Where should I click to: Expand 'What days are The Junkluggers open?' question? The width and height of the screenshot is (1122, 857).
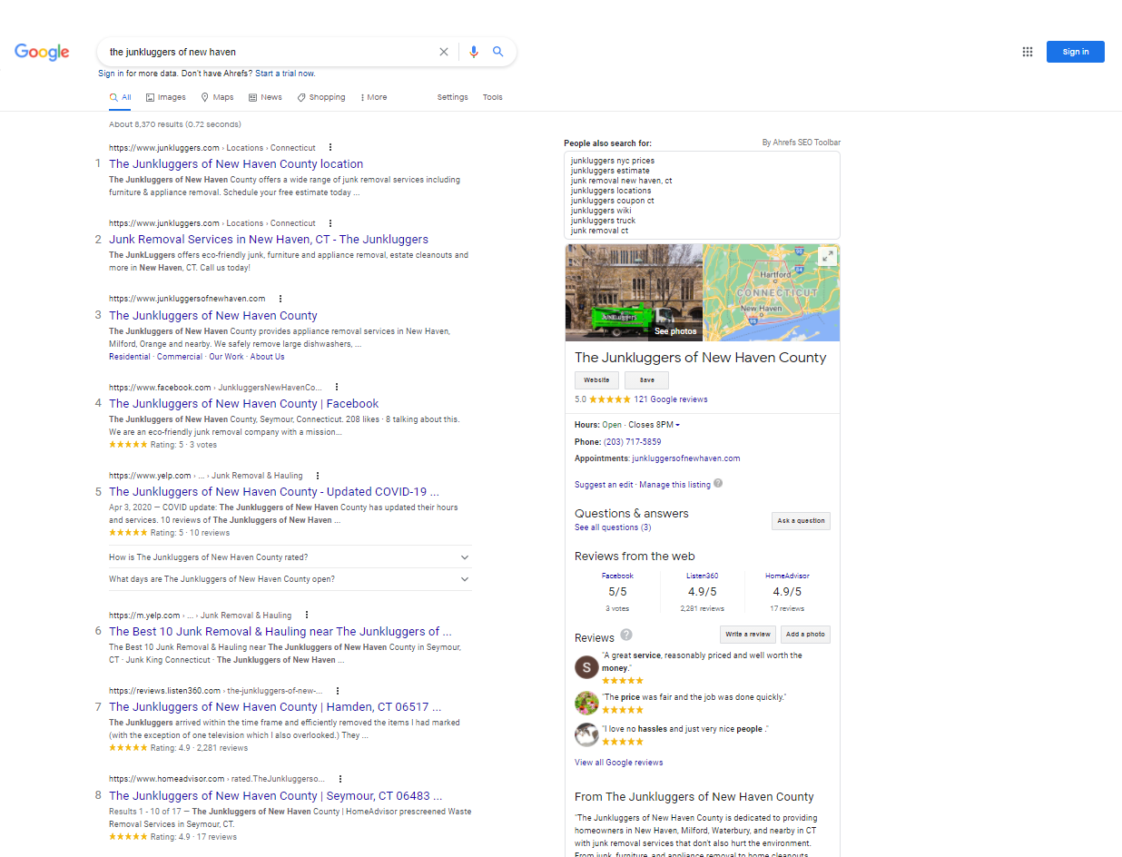[x=290, y=579]
